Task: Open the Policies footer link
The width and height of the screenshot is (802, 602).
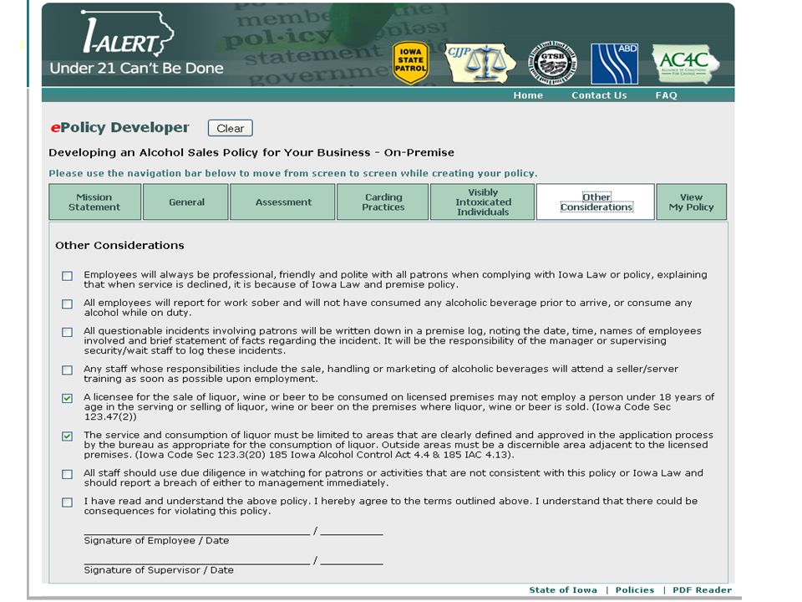Action: click(x=635, y=589)
